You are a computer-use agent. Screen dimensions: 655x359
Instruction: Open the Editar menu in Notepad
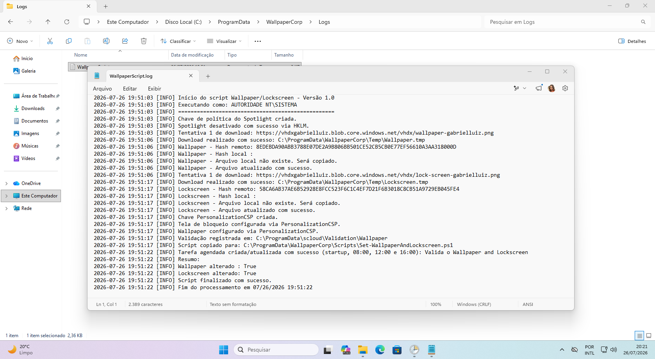[130, 89]
